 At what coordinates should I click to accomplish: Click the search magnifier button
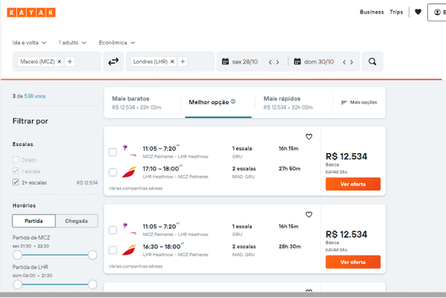pyautogui.click(x=372, y=61)
